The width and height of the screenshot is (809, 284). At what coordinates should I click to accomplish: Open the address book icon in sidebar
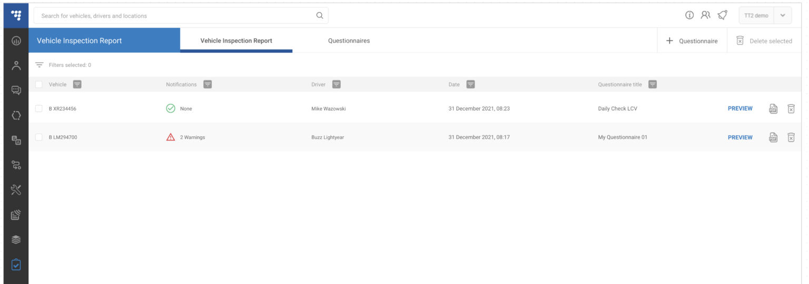tap(16, 140)
